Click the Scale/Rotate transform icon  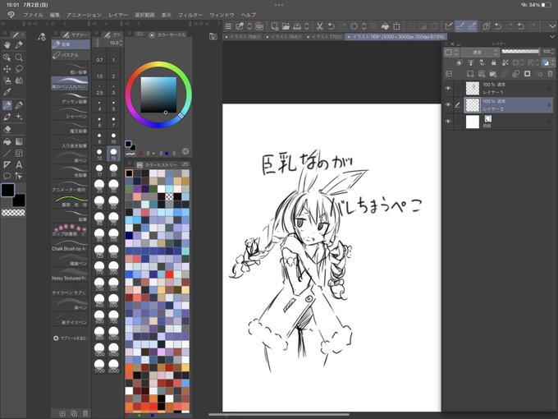coord(396,26)
